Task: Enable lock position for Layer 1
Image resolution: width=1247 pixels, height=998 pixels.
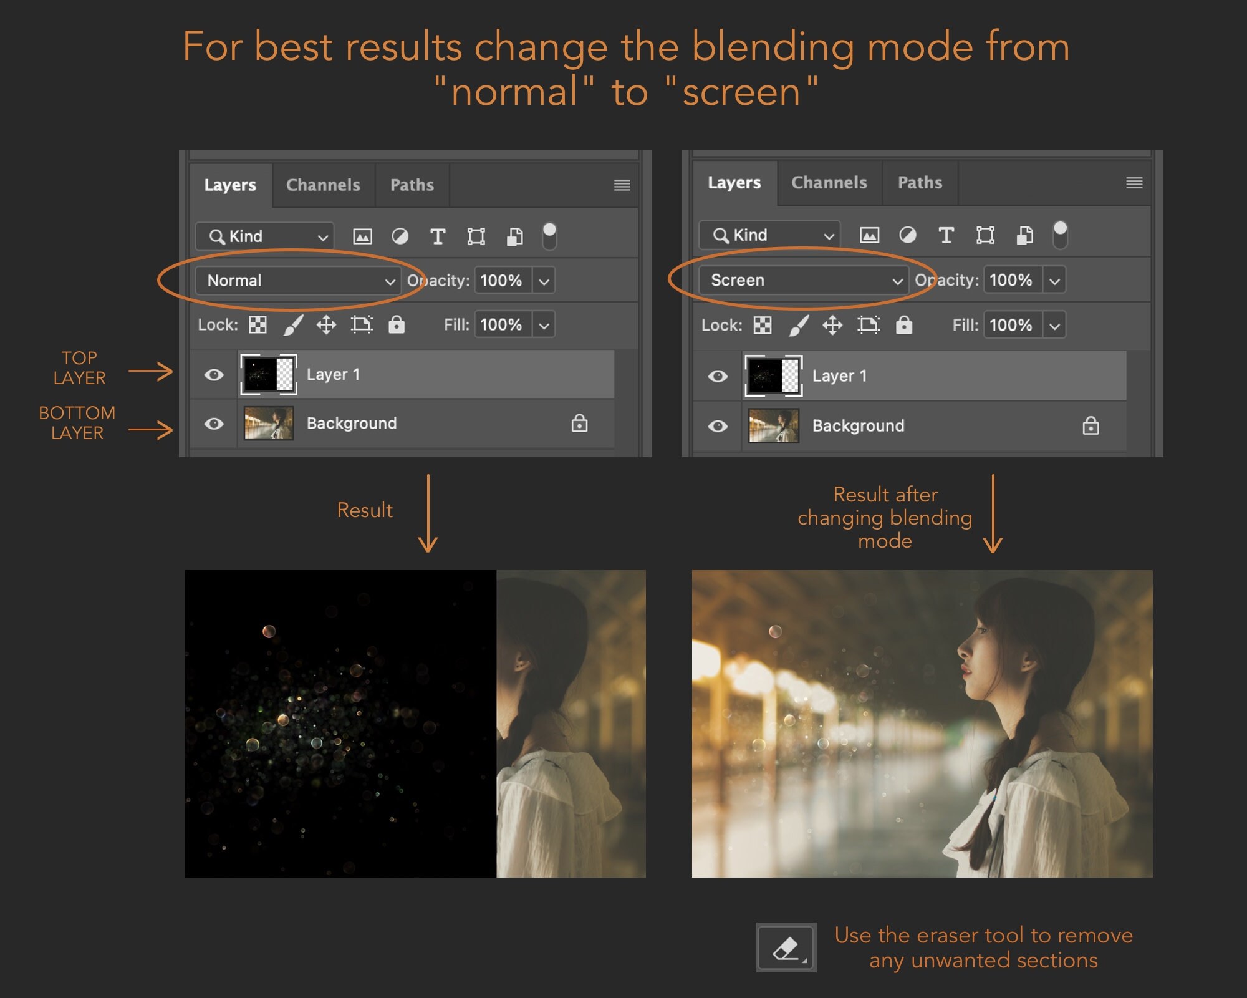Action: point(327,324)
